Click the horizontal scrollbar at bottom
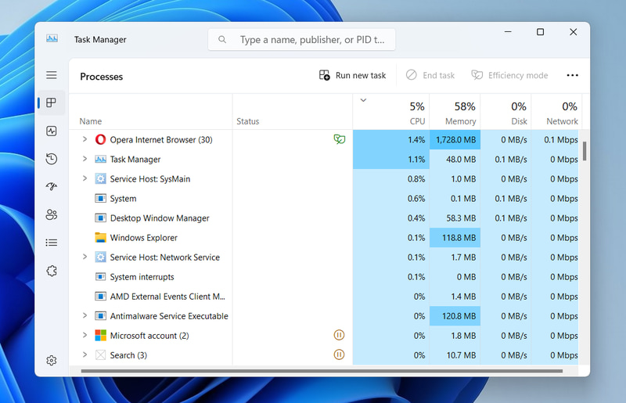 322,371
